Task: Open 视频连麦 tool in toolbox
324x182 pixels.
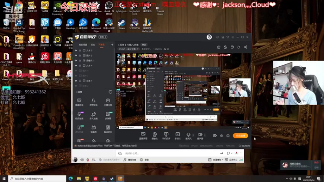Action: (x=79, y=116)
